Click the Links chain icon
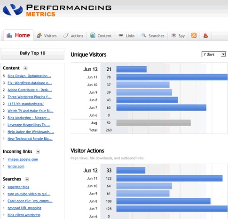 (121, 35)
